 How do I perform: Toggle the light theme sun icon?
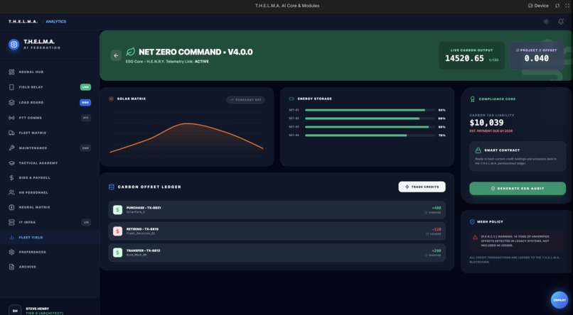pos(546,21)
